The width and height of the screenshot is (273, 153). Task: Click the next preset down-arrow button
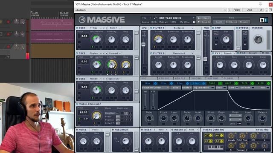tap(198, 22)
